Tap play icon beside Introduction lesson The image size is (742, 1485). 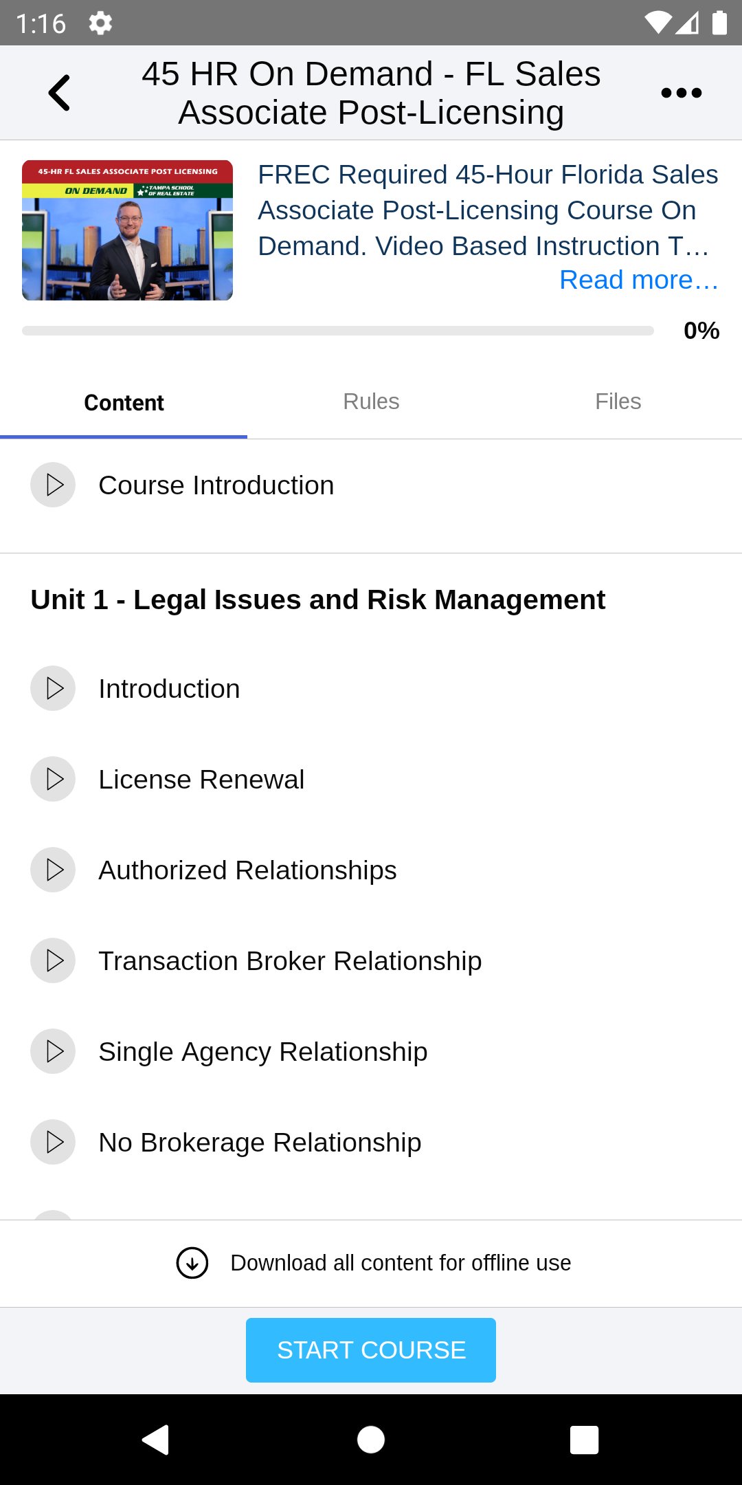tap(53, 688)
